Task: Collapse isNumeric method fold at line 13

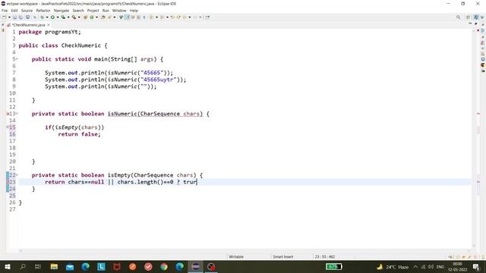Action: pyautogui.click(x=17, y=114)
